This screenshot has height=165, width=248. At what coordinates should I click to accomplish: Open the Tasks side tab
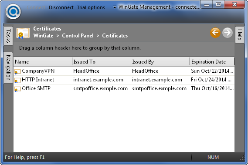[8, 36]
